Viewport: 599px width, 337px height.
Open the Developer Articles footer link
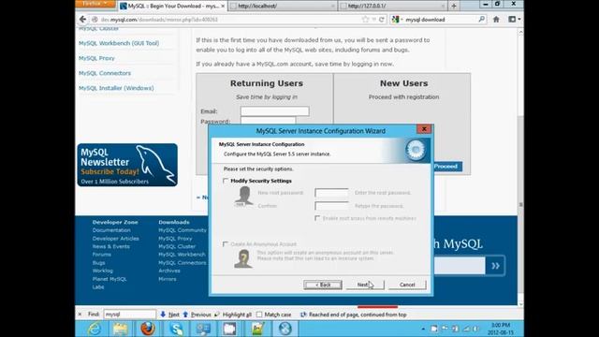[x=115, y=239]
